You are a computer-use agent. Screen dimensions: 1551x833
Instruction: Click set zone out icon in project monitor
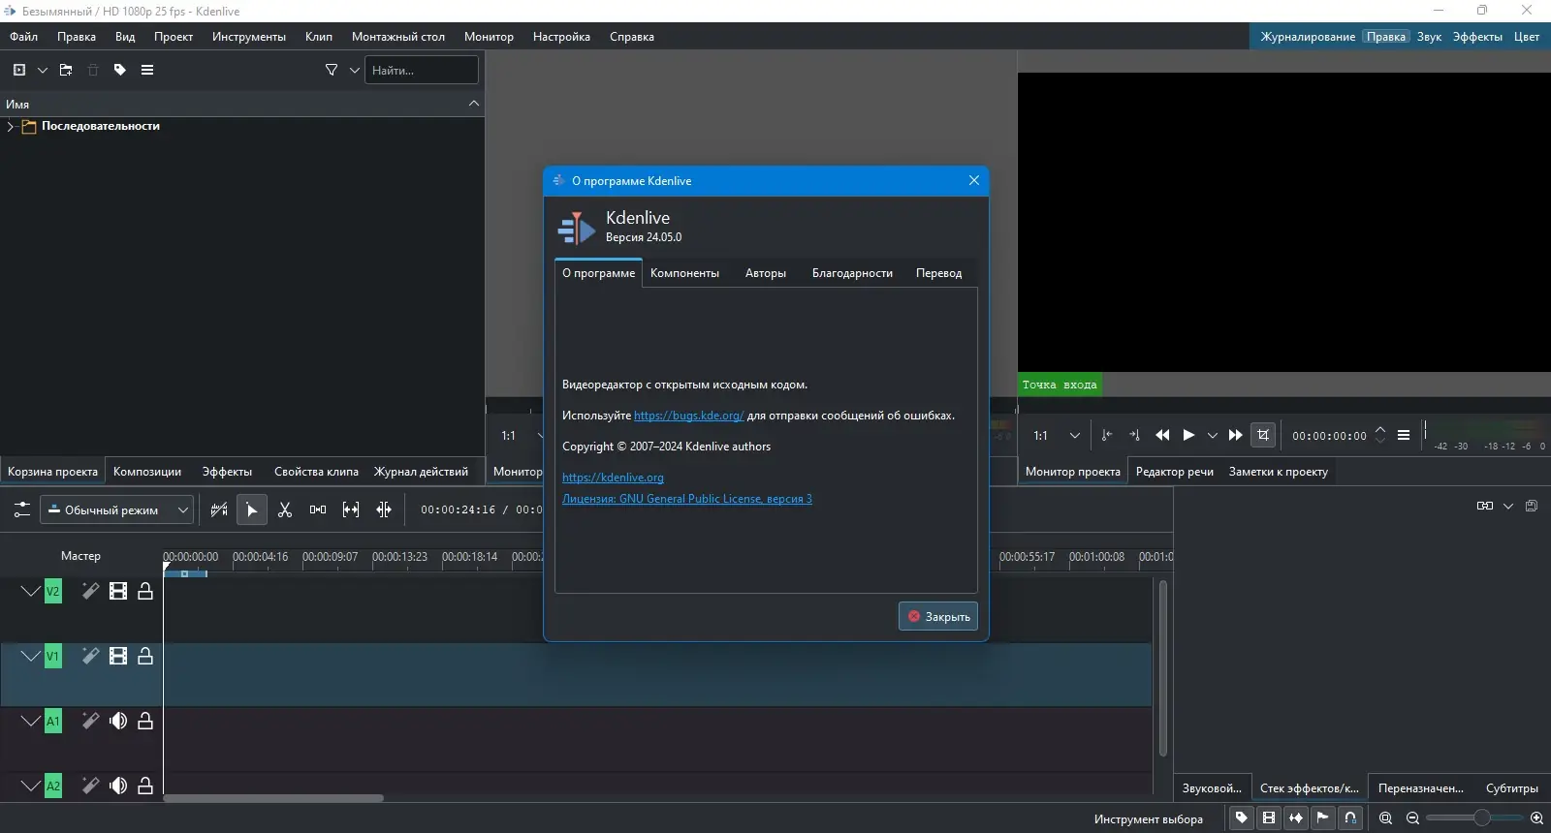1134,436
